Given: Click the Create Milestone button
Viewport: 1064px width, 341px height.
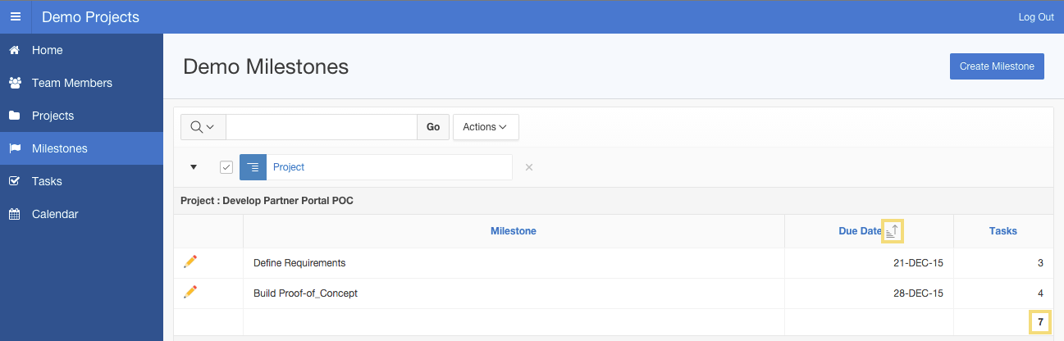Looking at the screenshot, I should click(x=996, y=66).
